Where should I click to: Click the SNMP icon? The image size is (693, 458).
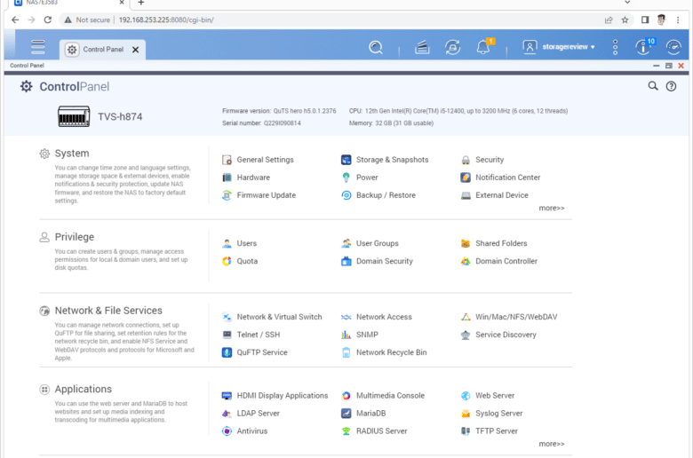346,335
